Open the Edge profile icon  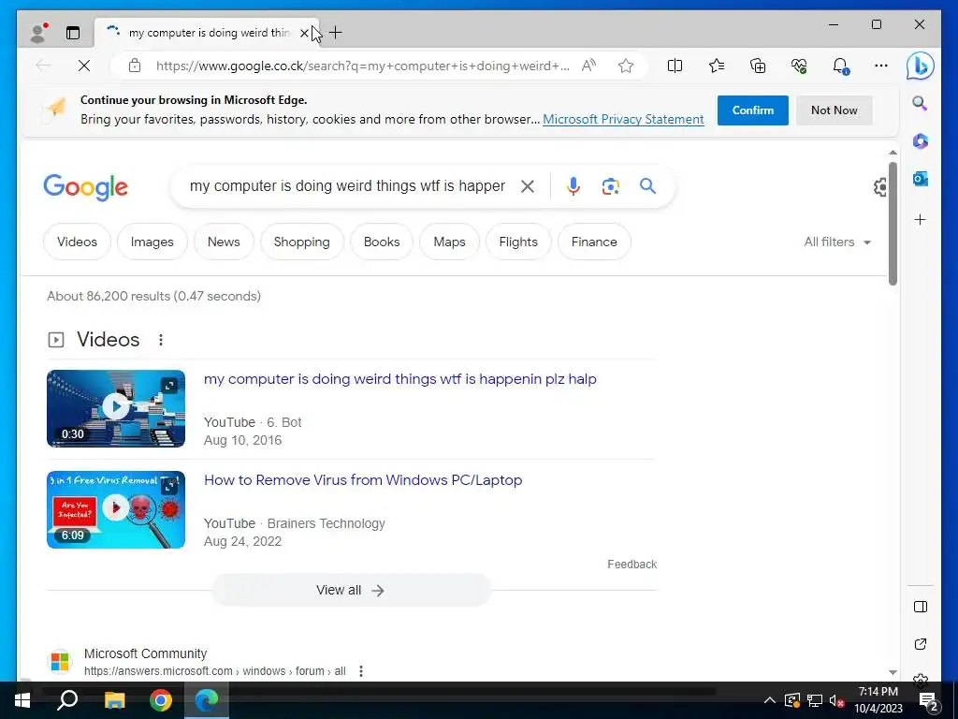click(x=37, y=33)
